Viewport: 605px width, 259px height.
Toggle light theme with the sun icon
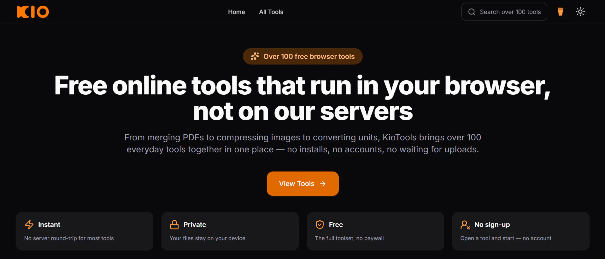coord(580,12)
